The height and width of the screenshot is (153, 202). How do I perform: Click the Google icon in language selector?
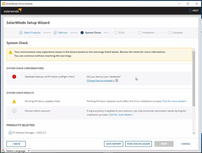[3, 151]
